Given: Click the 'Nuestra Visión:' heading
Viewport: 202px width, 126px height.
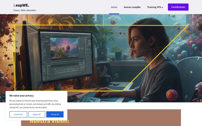Looking at the screenshot, I should click(x=49, y=122).
